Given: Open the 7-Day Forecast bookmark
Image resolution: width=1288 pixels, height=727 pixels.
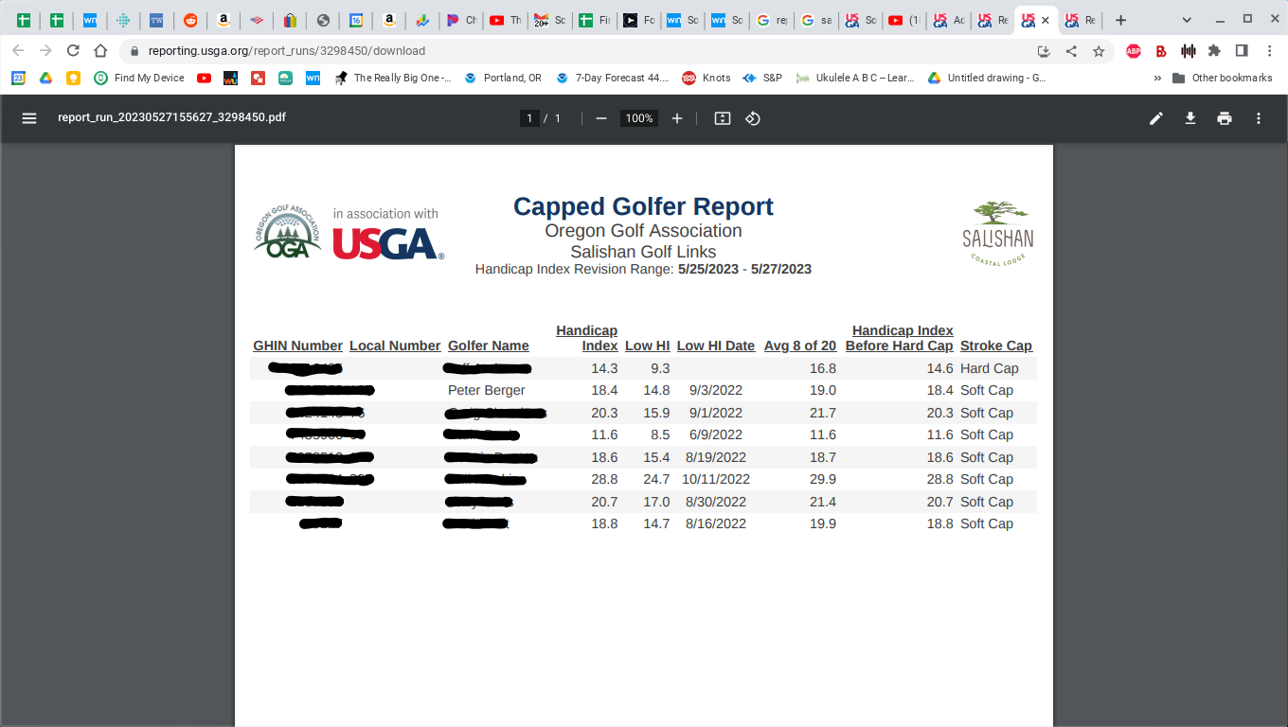Looking at the screenshot, I should [x=613, y=79].
